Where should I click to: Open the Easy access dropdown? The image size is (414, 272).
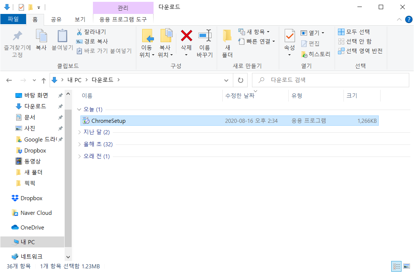[257, 41]
